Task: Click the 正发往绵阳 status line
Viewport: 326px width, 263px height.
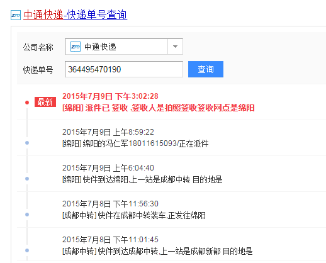Action: coord(134,215)
